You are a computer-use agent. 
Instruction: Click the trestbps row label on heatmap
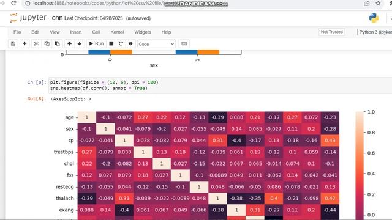point(64,152)
